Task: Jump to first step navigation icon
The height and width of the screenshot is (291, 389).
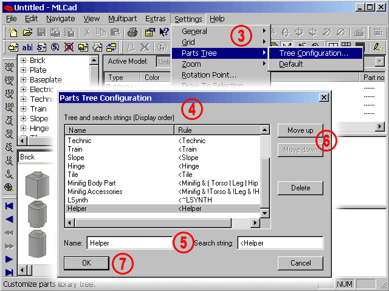Action: point(9,206)
